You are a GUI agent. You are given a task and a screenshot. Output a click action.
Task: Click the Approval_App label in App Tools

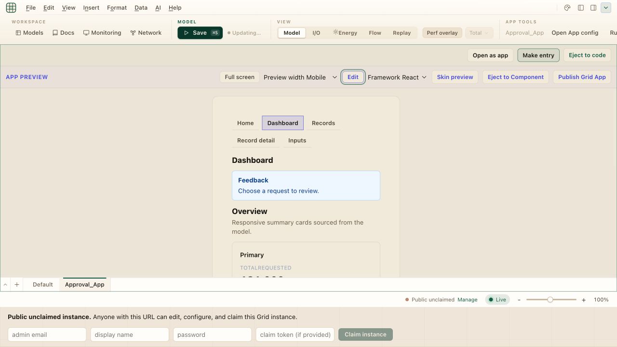coord(524,33)
